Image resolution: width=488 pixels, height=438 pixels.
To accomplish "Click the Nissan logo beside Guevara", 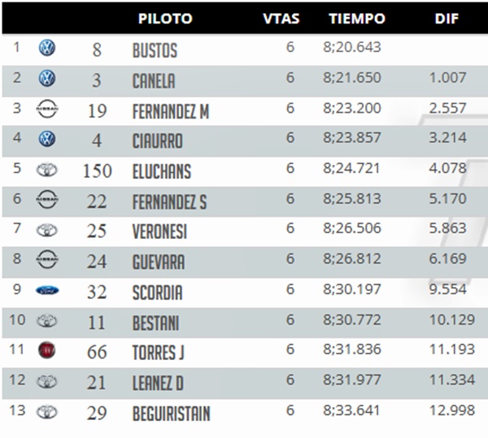I will click(x=47, y=259).
